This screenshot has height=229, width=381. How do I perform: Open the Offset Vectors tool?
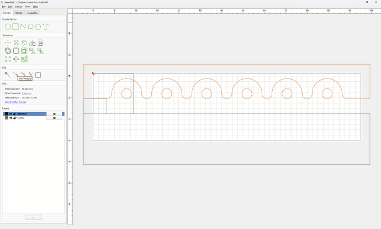(8, 51)
